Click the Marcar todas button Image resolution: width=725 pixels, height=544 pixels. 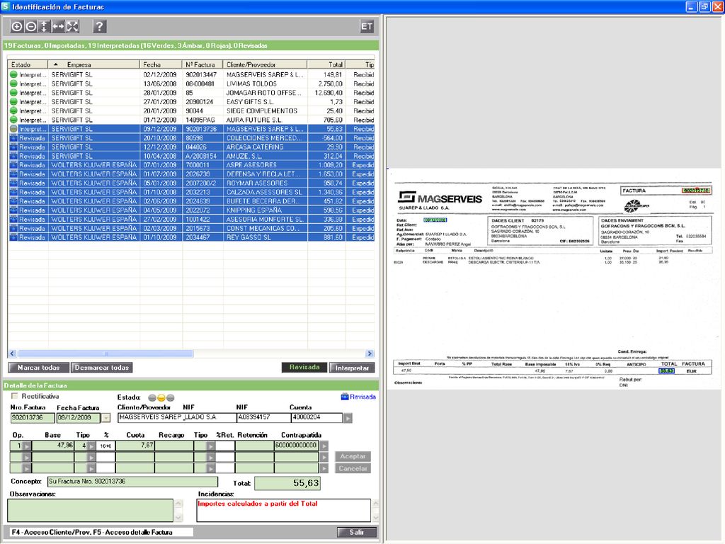point(39,368)
